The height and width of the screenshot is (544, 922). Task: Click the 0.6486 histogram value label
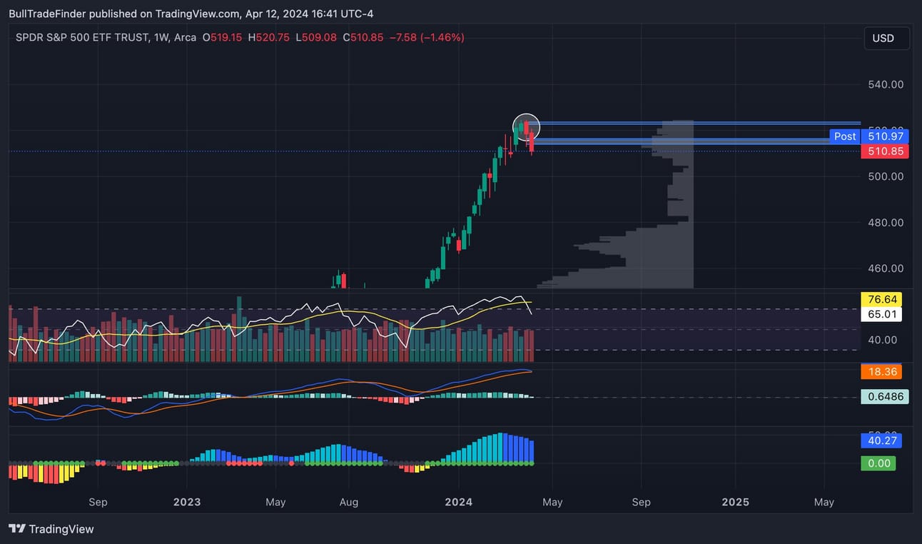(x=885, y=397)
